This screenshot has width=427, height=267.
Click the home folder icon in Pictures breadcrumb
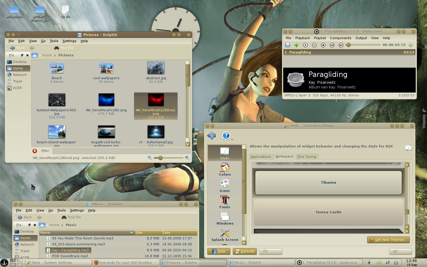(35, 55)
